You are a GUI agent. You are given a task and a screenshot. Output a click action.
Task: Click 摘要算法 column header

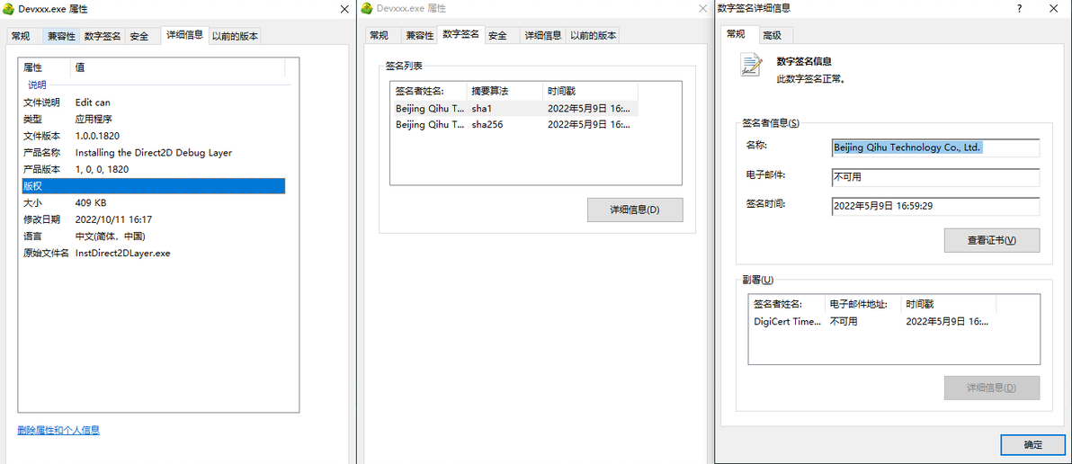[506, 91]
